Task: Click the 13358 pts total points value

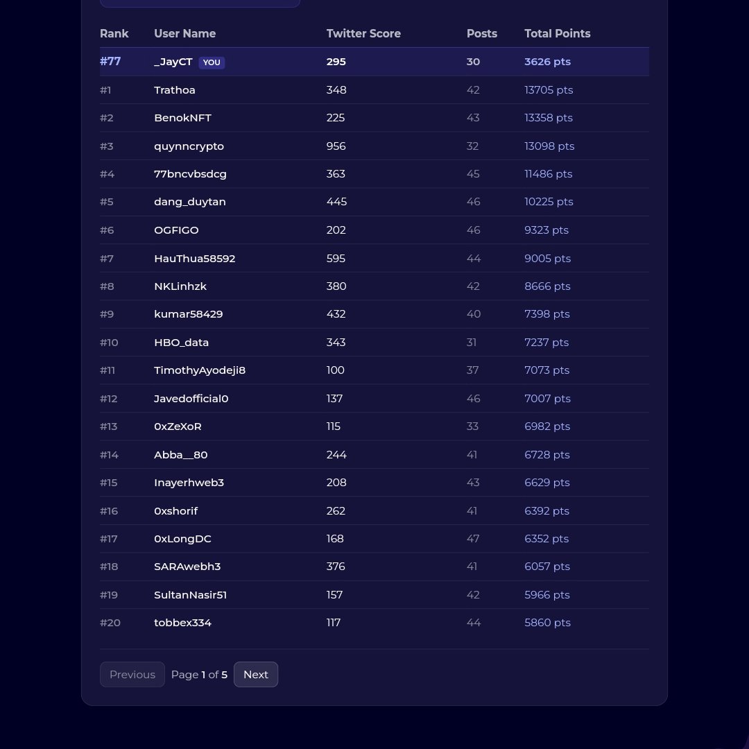Action: 549,117
